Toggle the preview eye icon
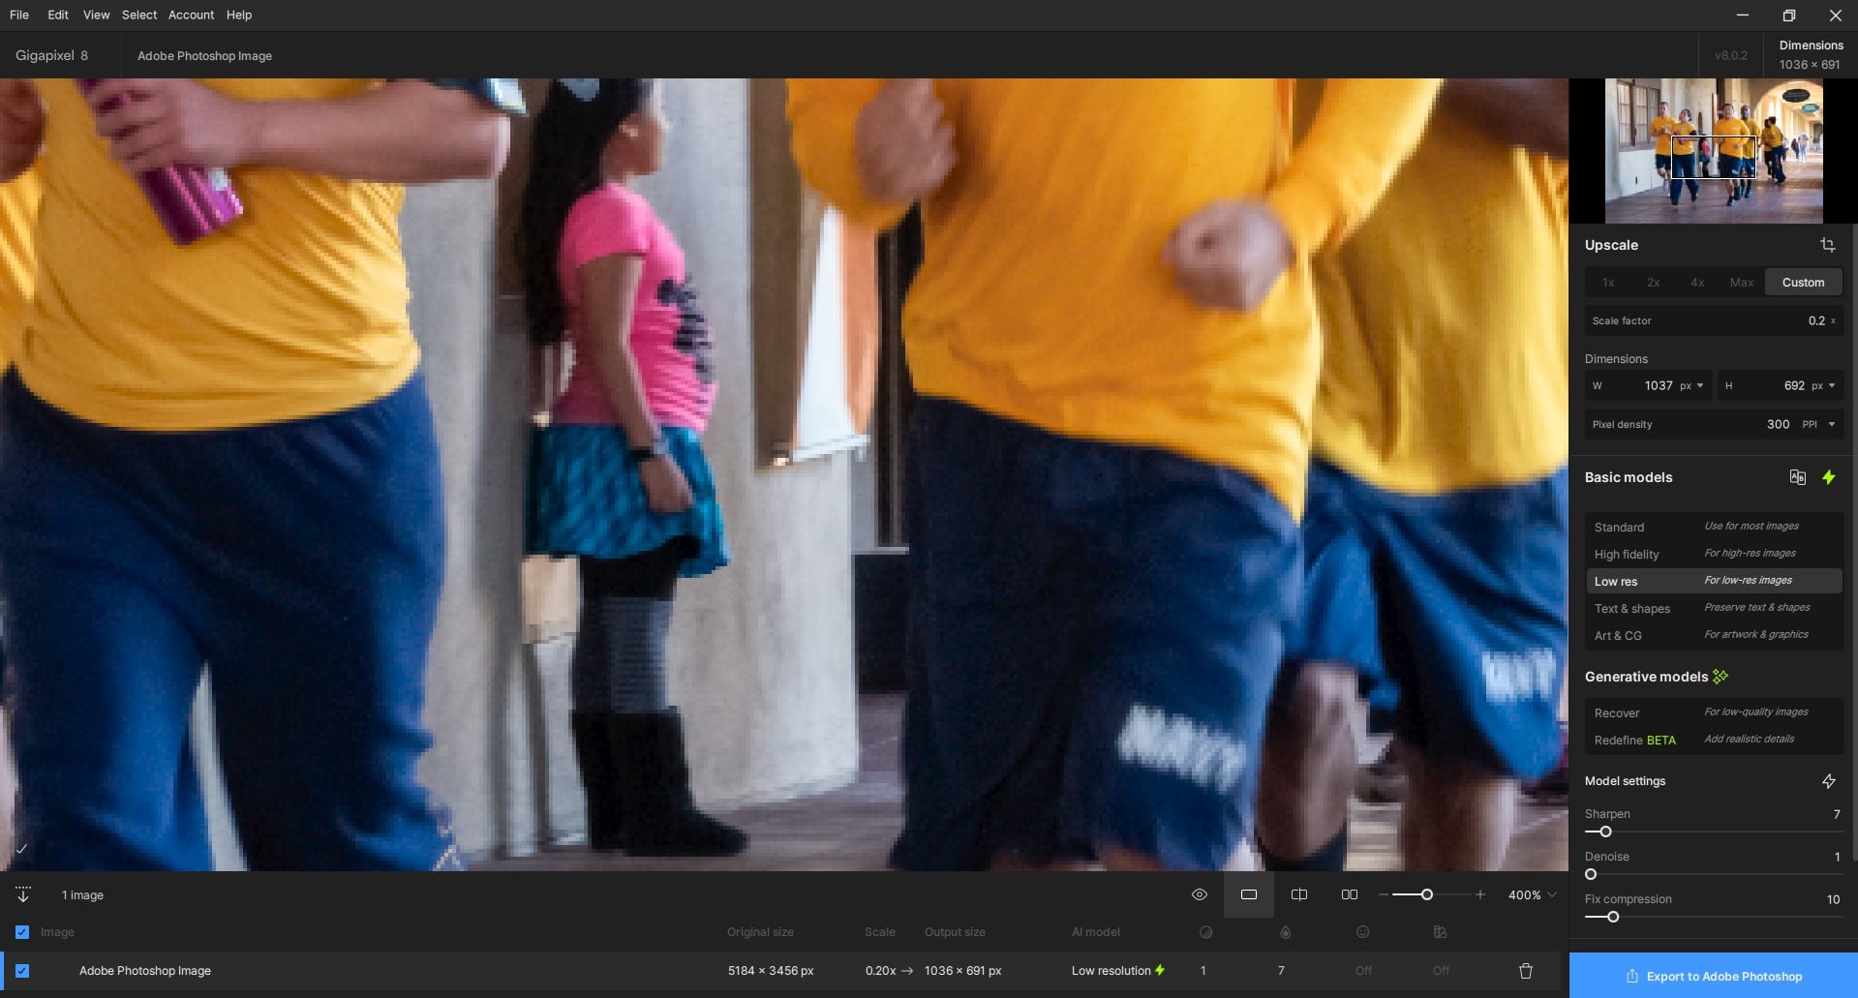1858x998 pixels. pyautogui.click(x=1199, y=895)
